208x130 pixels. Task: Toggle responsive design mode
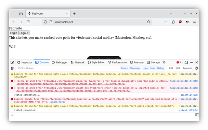pos(186,62)
